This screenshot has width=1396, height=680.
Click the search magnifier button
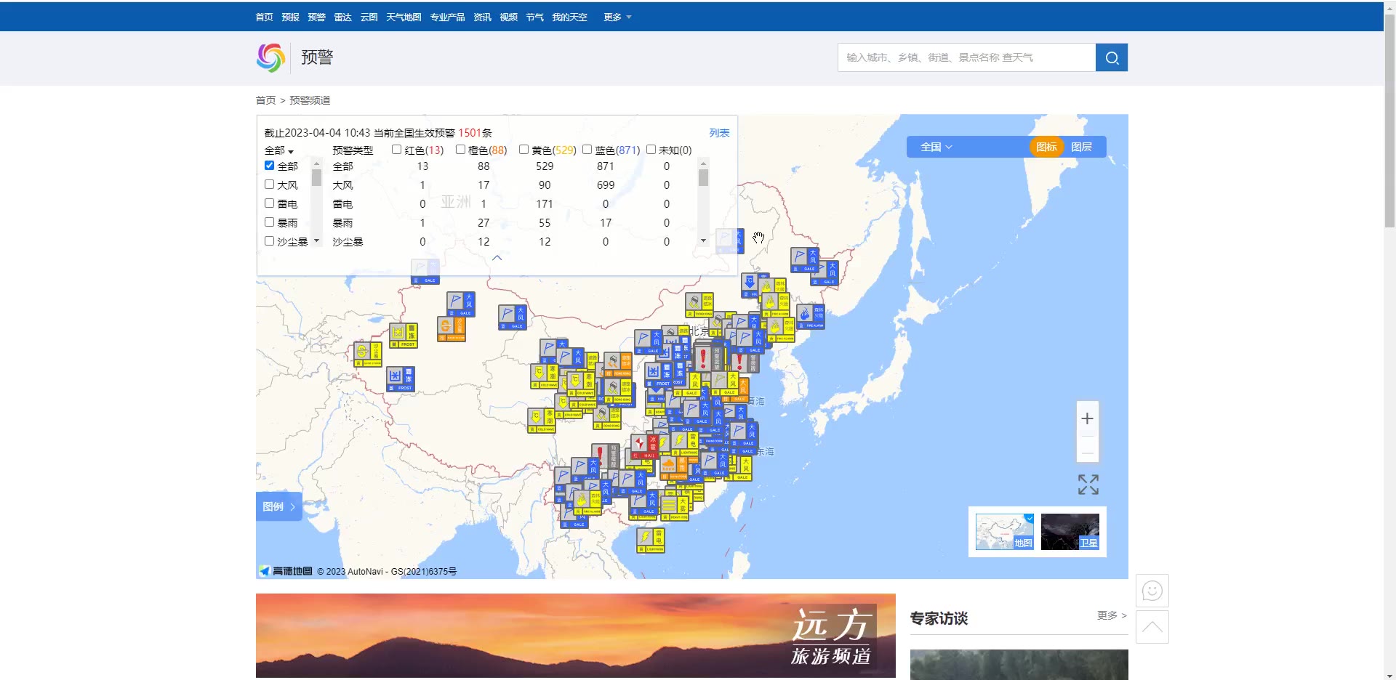1111,57
